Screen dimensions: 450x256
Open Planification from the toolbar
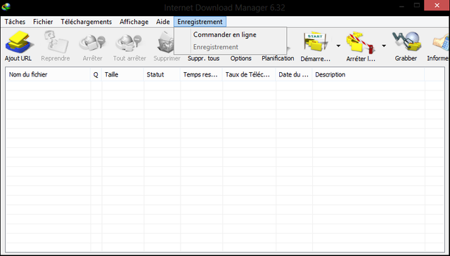278,58
